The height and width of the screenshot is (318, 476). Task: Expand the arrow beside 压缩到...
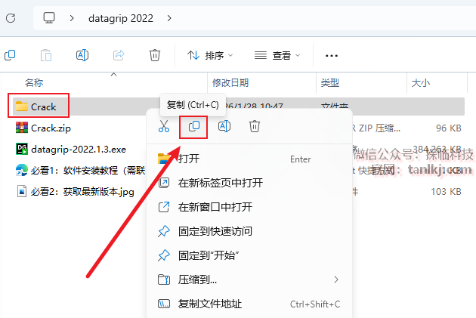click(x=336, y=279)
